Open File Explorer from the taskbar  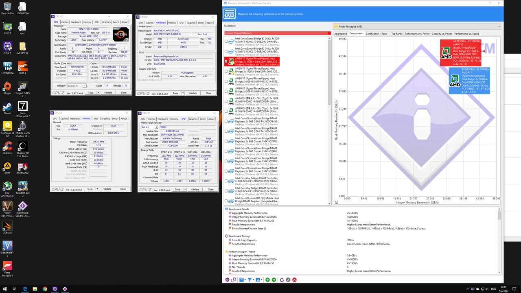(x=35, y=289)
